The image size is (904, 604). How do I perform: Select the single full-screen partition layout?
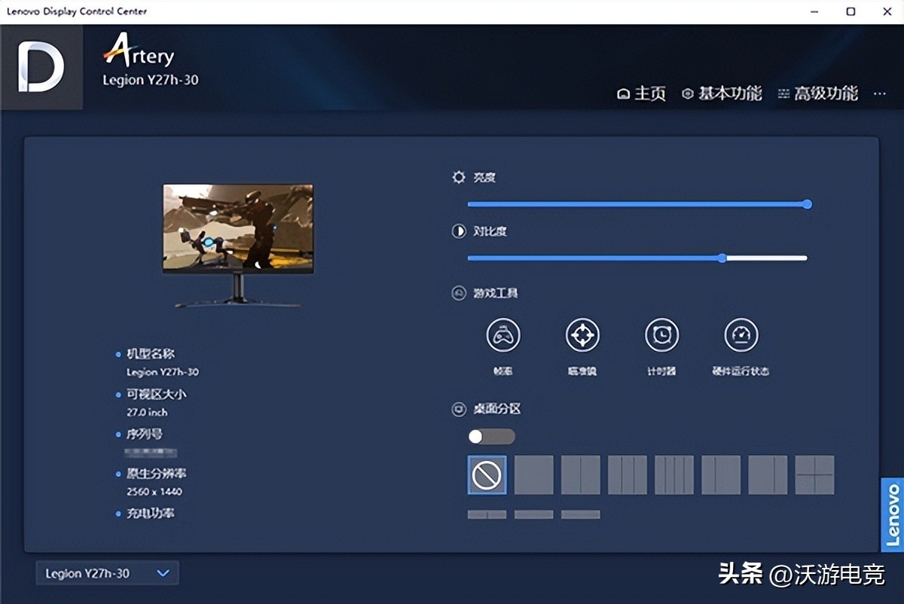(x=534, y=475)
